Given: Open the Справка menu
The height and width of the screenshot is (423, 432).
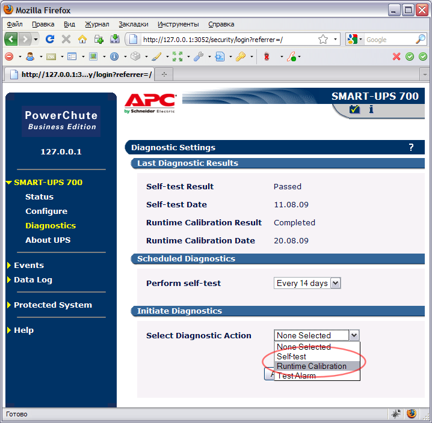Looking at the screenshot, I should [221, 24].
